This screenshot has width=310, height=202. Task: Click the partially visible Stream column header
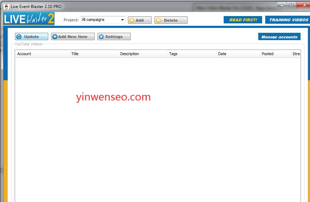click(296, 54)
